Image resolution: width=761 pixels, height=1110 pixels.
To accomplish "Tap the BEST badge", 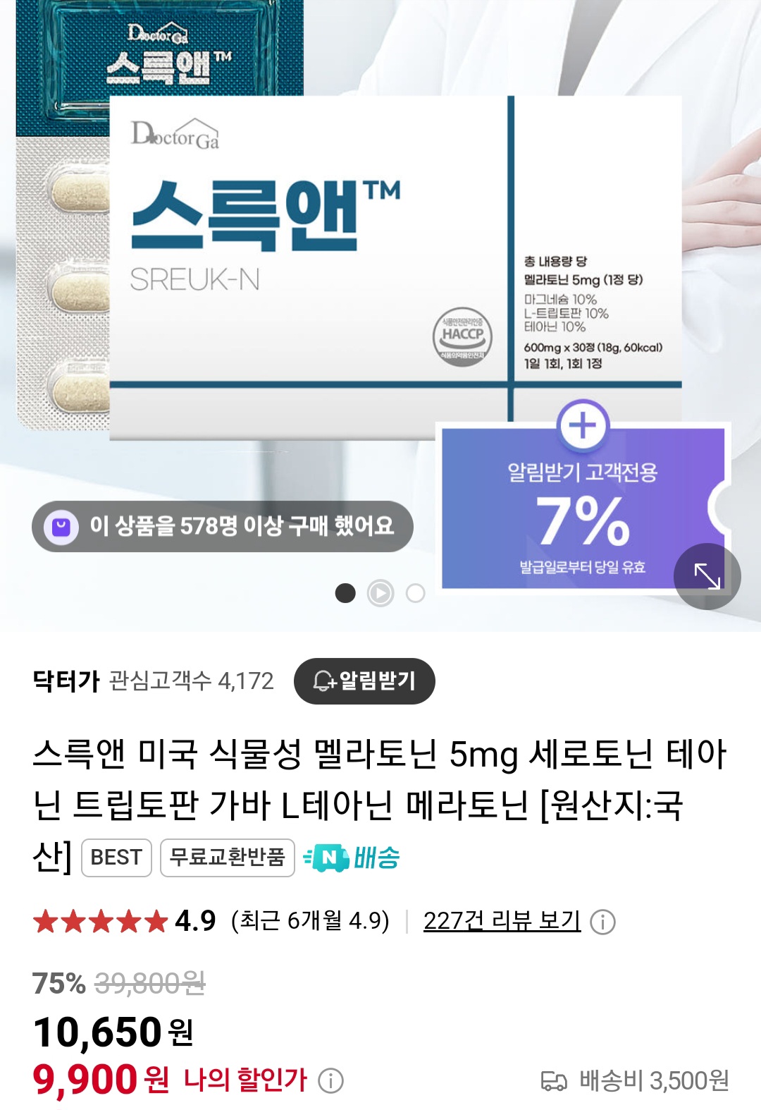I will (x=116, y=858).
